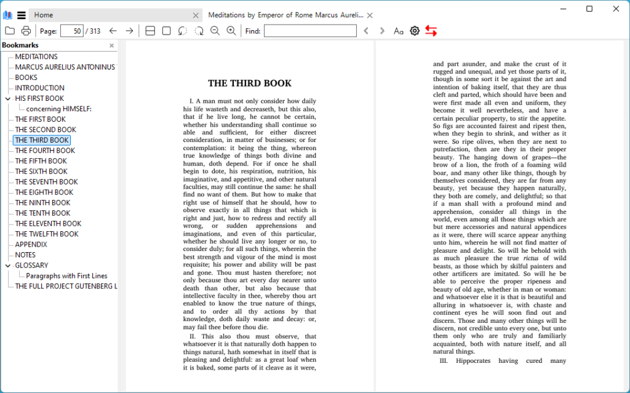630x393 pixels.
Task: Find next match arrow
Action: coord(382,31)
